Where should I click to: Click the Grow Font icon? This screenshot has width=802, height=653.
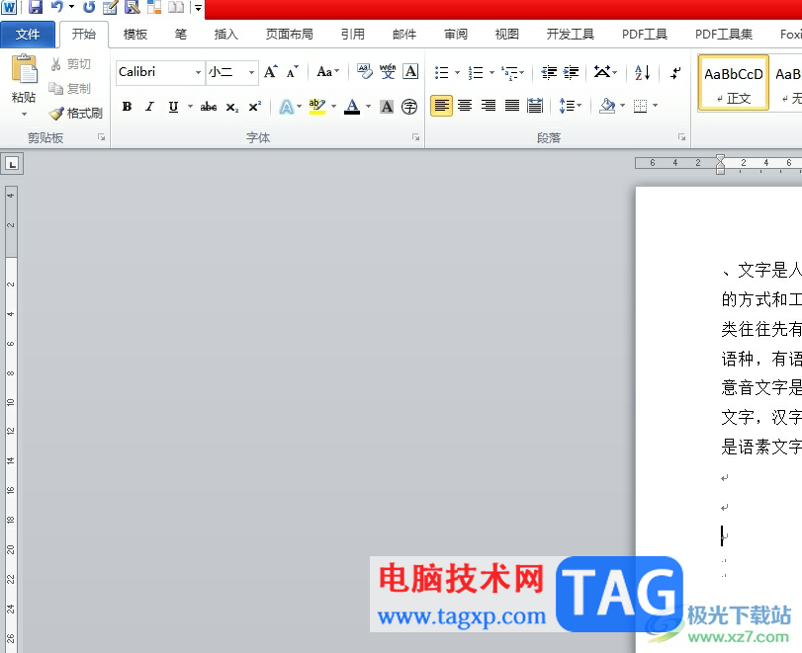(271, 72)
